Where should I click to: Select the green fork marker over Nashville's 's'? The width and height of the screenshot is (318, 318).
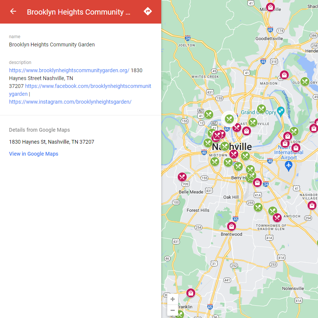225,146
